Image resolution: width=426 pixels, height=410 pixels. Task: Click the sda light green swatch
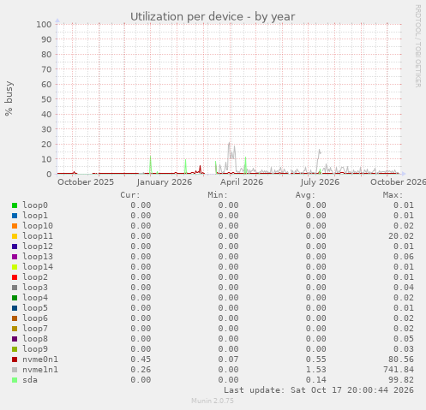click(15, 380)
